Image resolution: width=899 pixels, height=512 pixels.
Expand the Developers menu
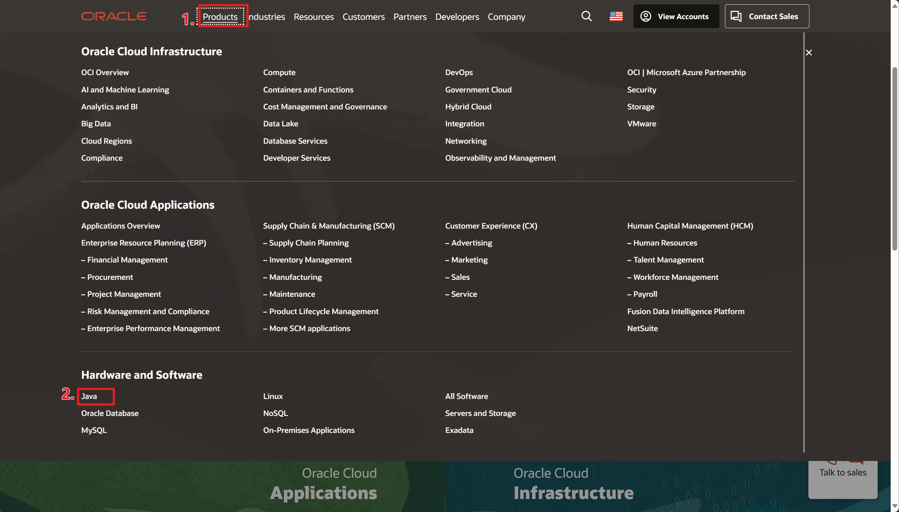[x=457, y=17]
